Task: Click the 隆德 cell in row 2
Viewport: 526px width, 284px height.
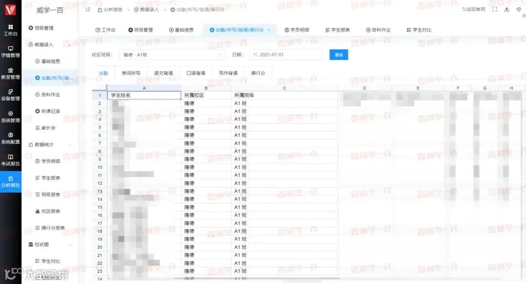Action: (x=206, y=104)
